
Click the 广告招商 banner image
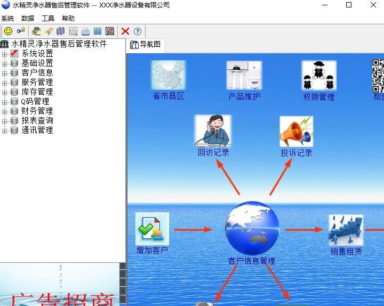(x=60, y=285)
